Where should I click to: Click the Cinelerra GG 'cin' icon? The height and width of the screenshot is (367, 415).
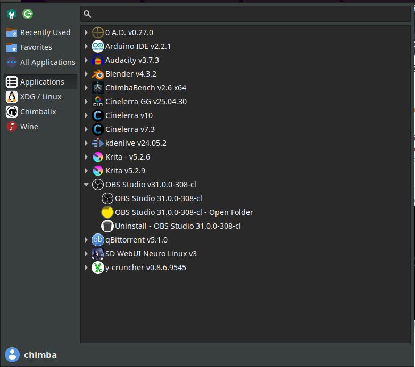[98, 102]
